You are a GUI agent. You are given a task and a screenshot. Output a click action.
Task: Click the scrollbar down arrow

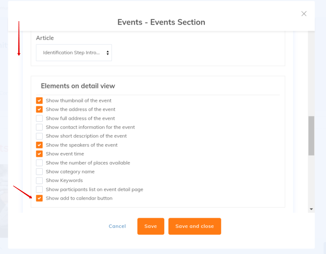[x=311, y=209]
